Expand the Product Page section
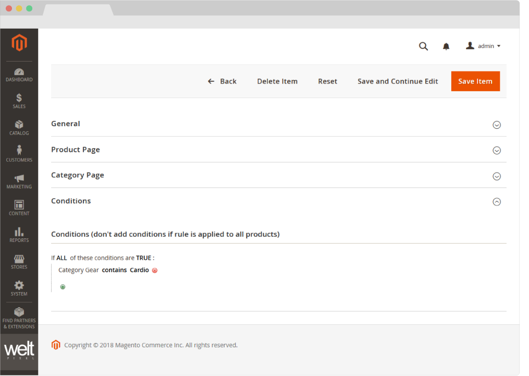This screenshot has width=529, height=376. (x=497, y=150)
